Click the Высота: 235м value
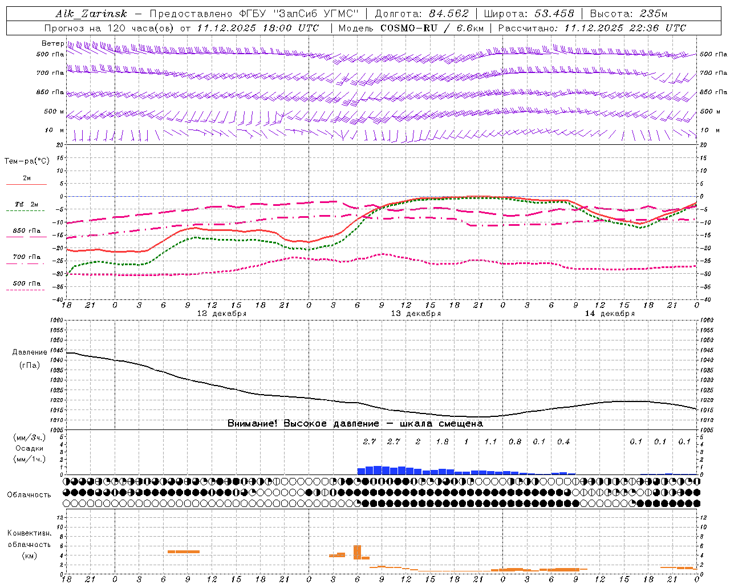Screen dimensions: 730x584 coord(628,14)
